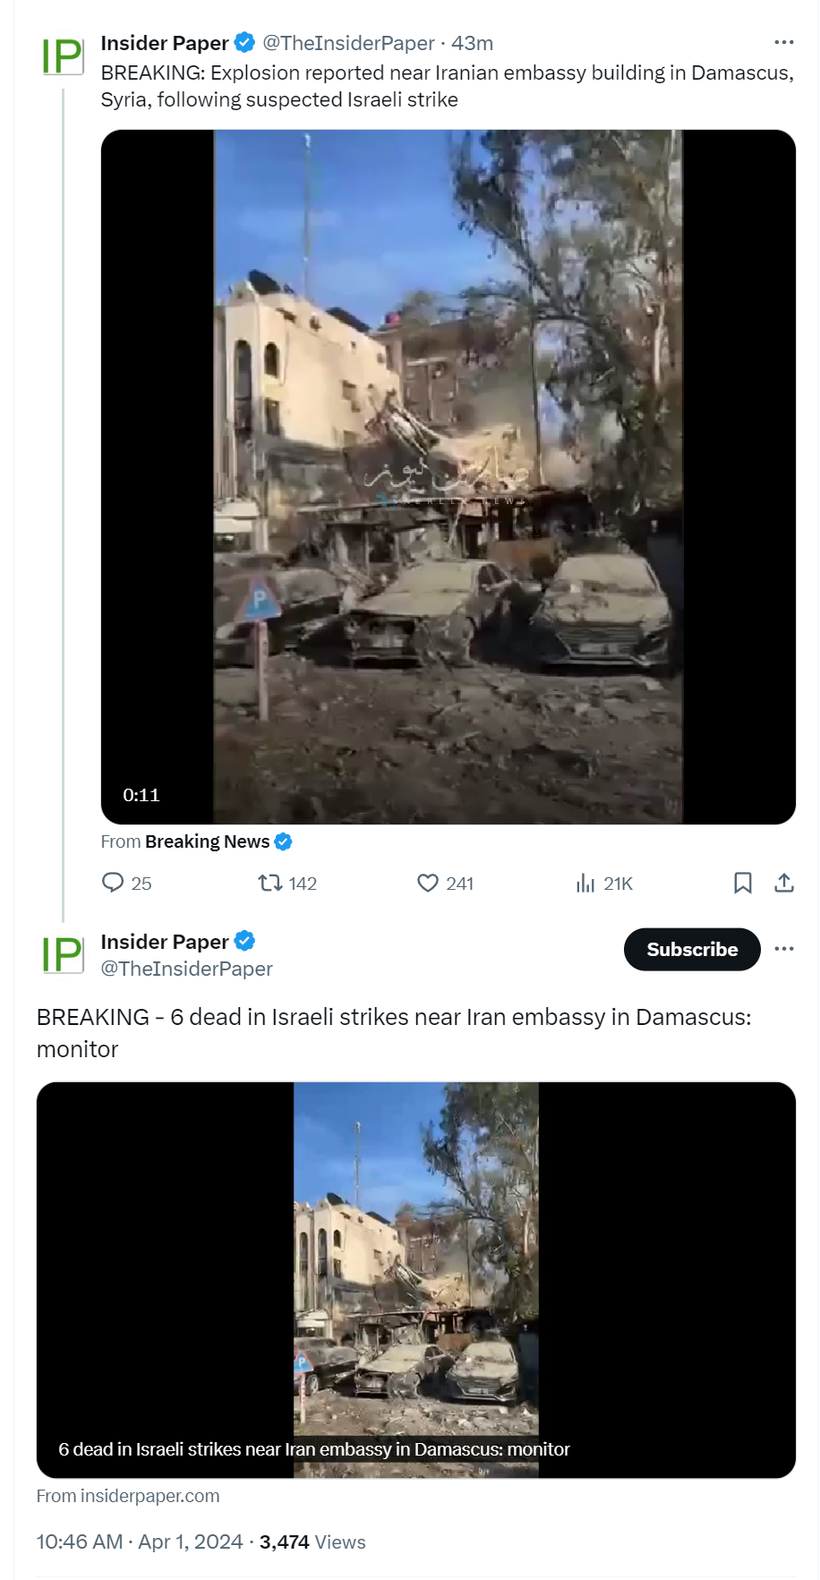This screenshot has width=820, height=1580.
Task: Open three-dot menu of the top tweet
Action: click(x=784, y=42)
